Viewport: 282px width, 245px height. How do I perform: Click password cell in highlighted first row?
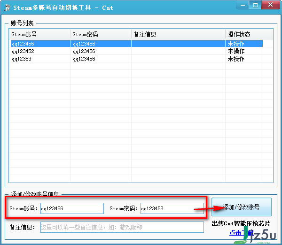84,44
